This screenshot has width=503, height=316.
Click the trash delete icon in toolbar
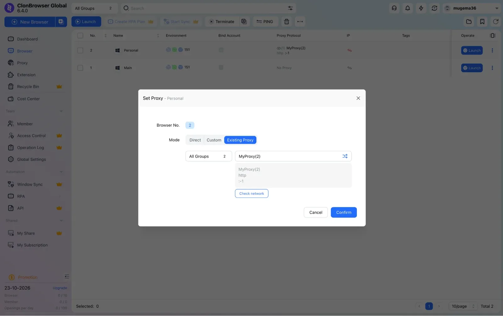(x=286, y=22)
